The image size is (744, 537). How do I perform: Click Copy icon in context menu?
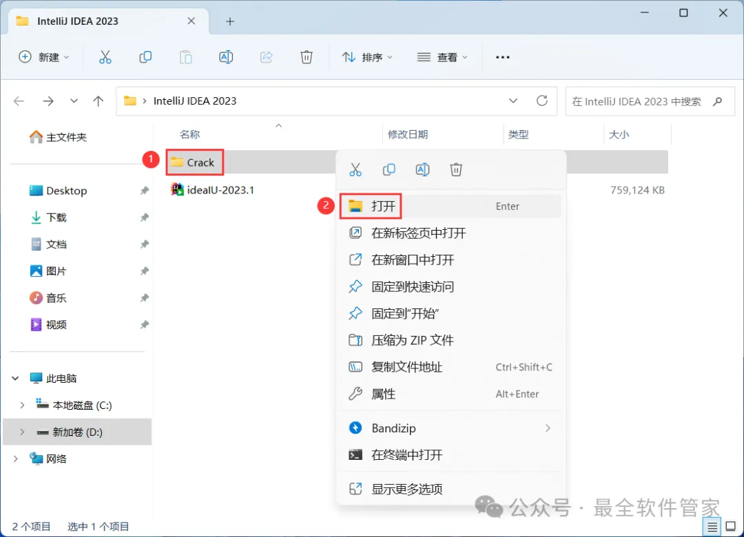[389, 169]
